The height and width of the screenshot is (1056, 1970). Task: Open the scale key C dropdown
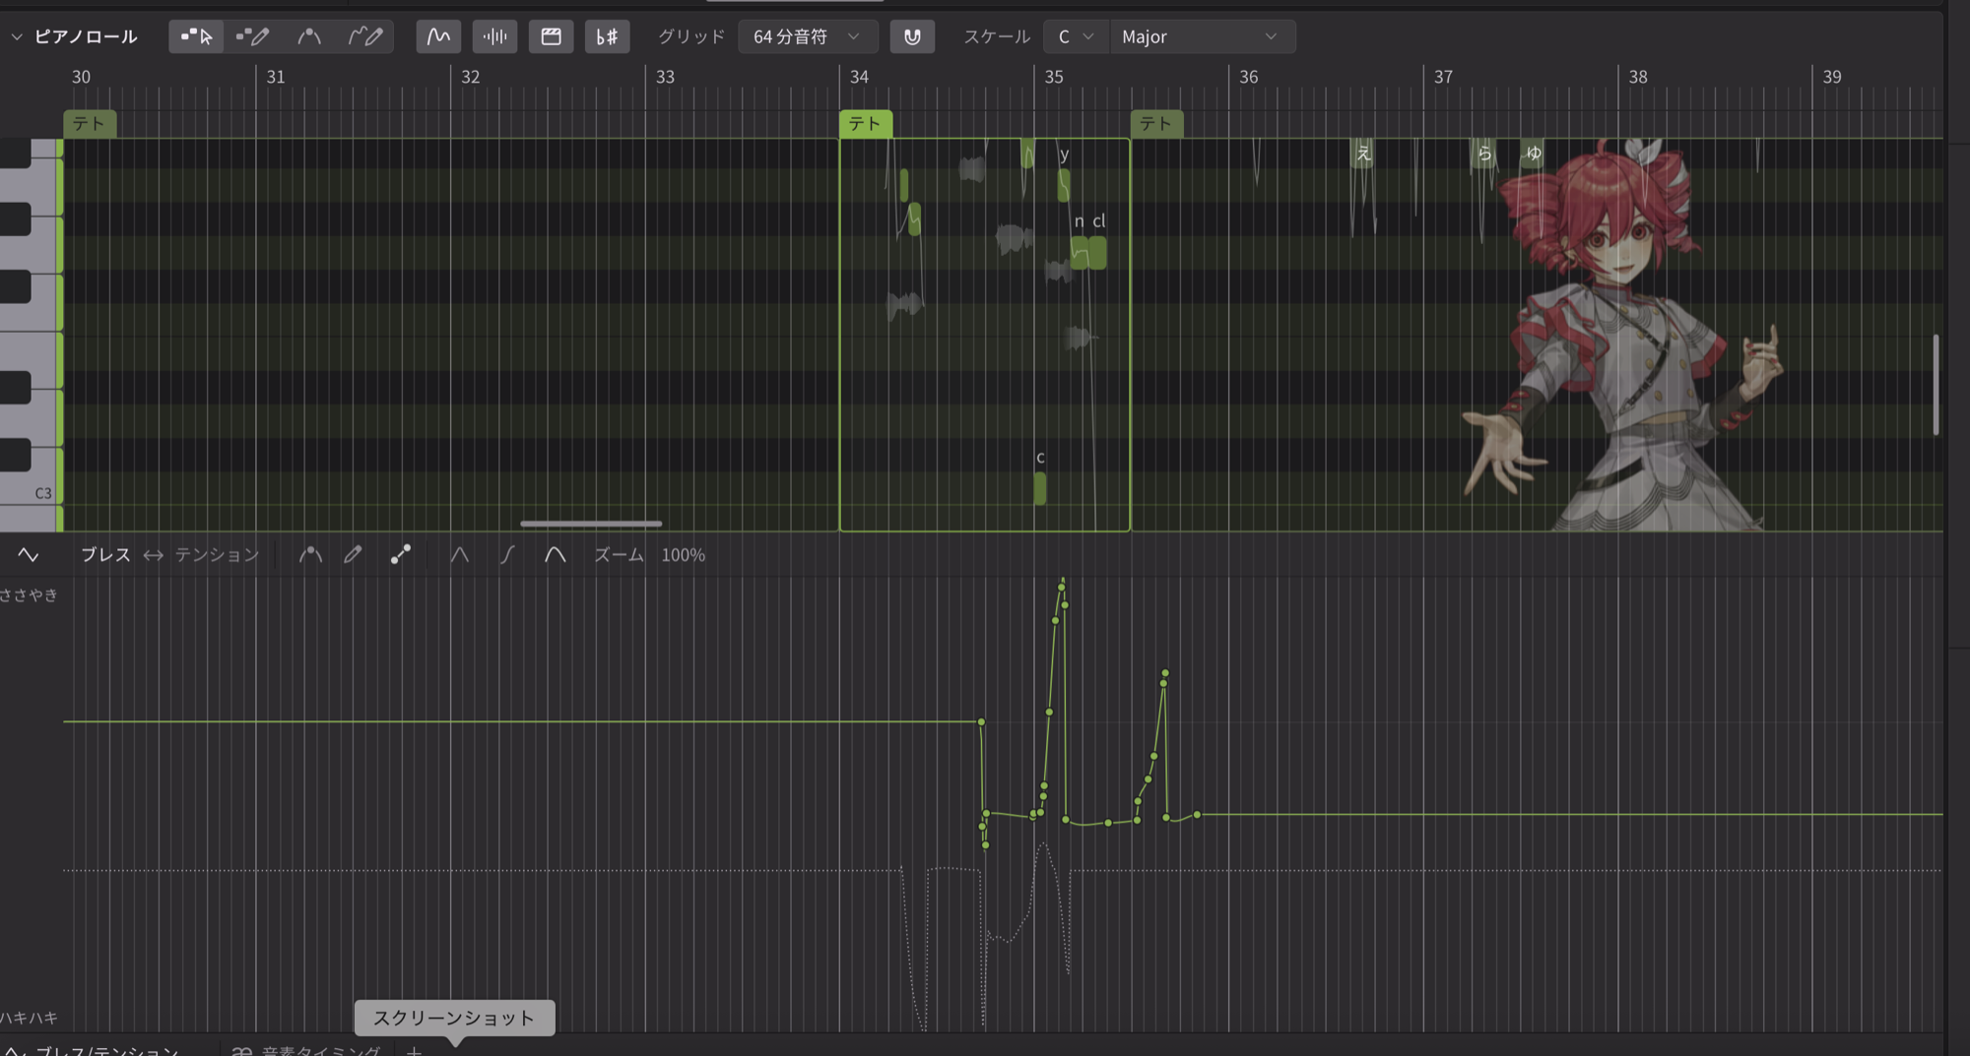(x=1076, y=36)
